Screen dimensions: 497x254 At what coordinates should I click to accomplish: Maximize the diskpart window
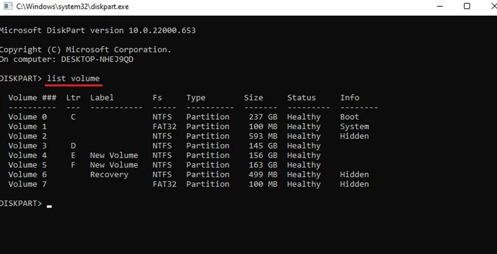click(467, 6)
